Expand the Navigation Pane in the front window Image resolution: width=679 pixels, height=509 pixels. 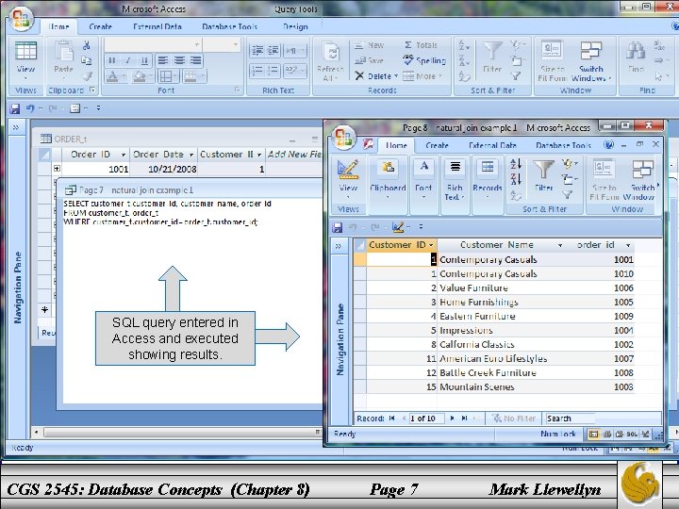pyautogui.click(x=339, y=247)
